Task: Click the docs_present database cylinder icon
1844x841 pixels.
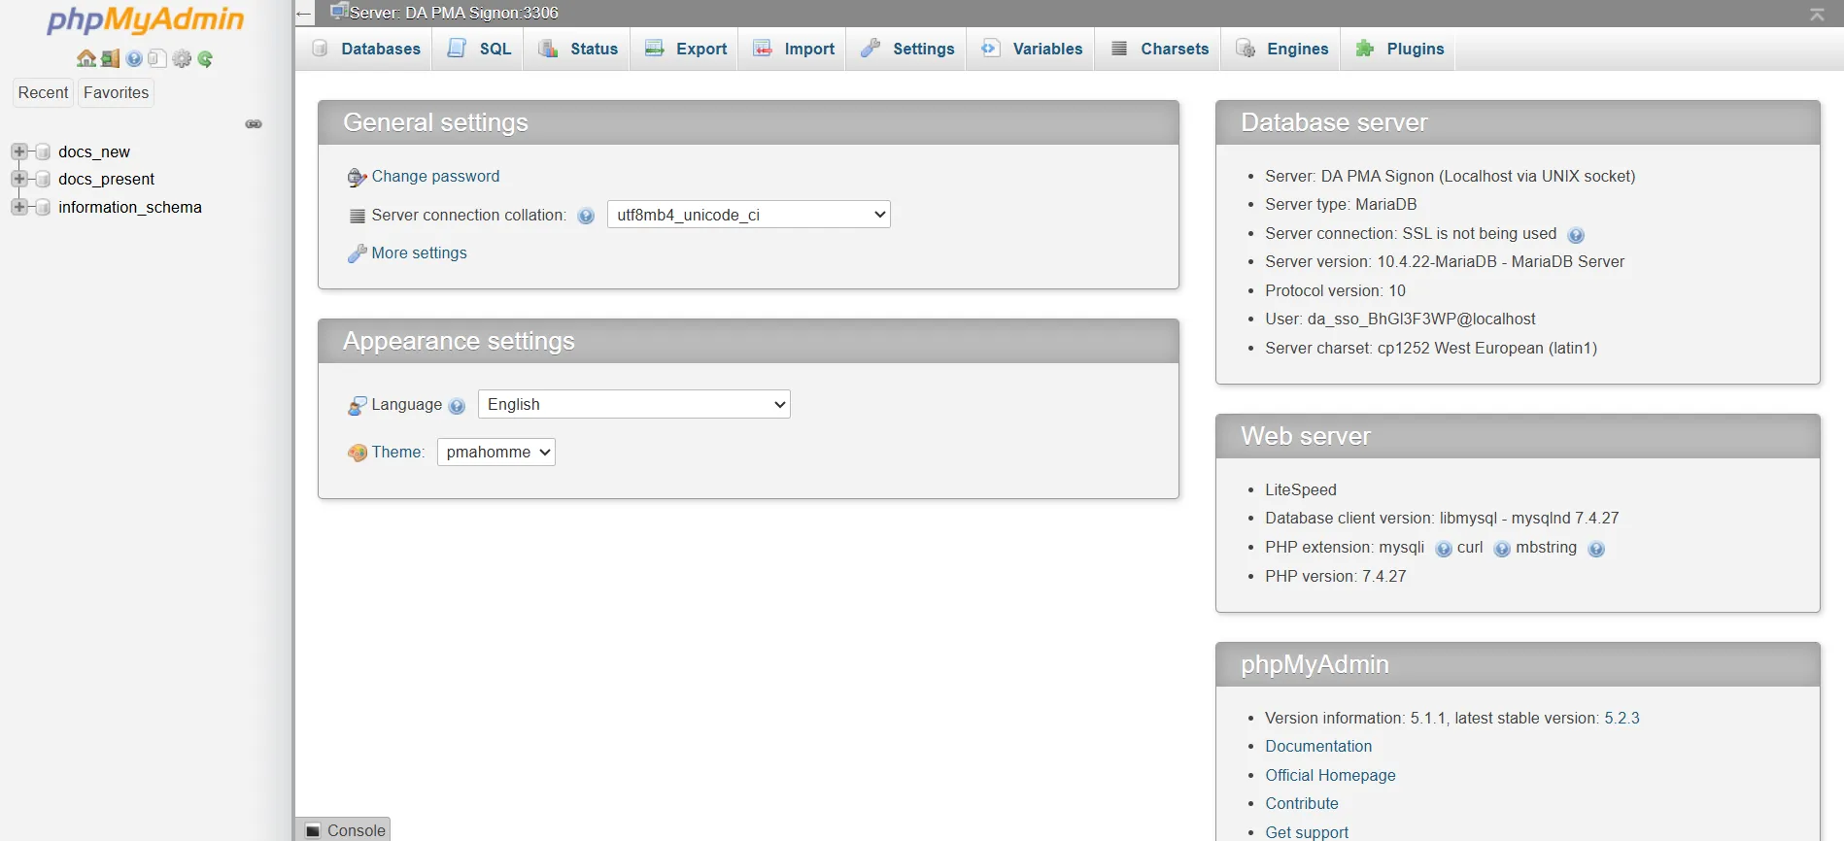Action: tap(43, 179)
